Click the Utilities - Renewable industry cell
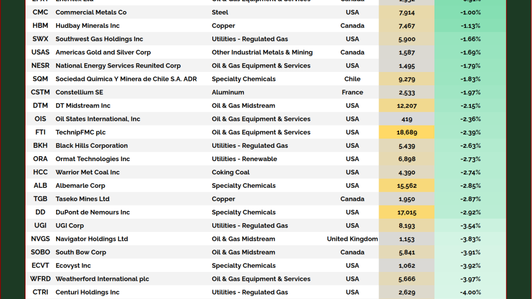Image resolution: width=532 pixels, height=299 pixels. click(244, 159)
